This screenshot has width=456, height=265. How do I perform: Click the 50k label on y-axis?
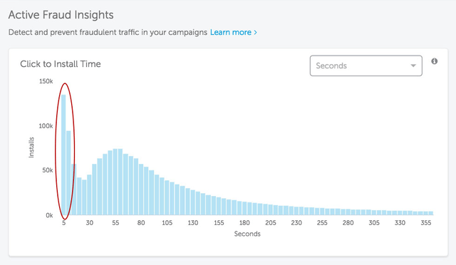click(48, 170)
